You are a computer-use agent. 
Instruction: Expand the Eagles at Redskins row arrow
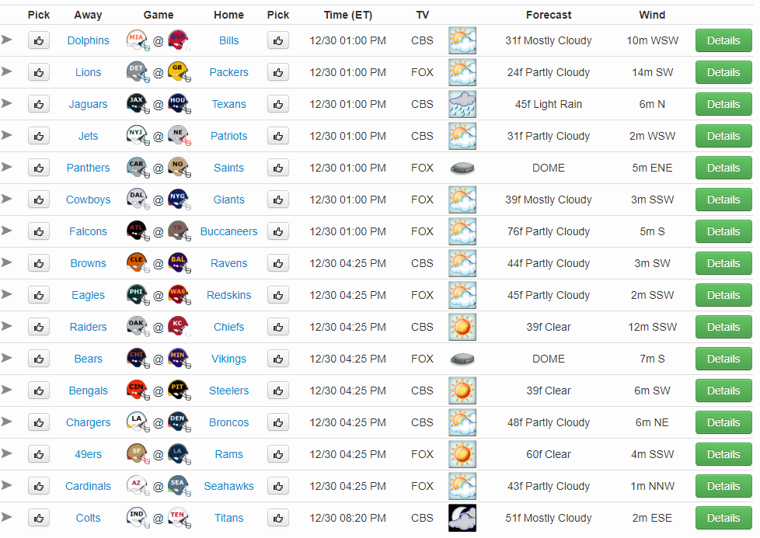point(6,294)
